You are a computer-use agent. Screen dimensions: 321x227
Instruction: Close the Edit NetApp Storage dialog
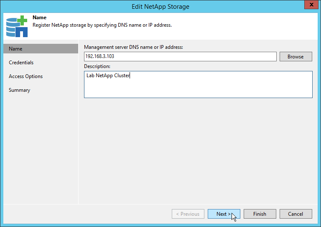309,6
